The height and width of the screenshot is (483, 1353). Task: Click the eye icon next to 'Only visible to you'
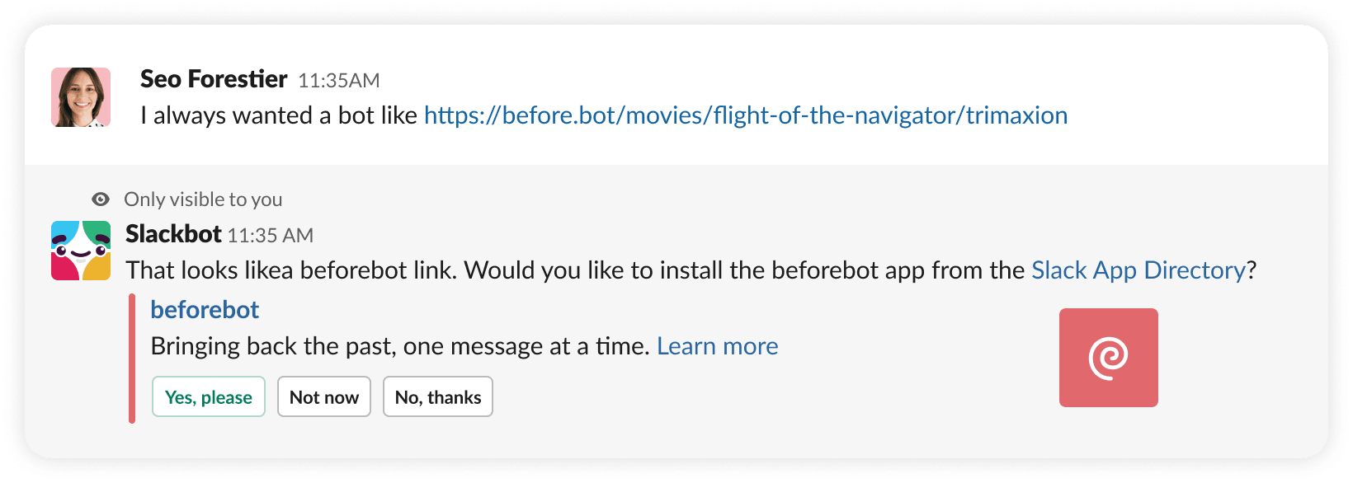(x=100, y=199)
